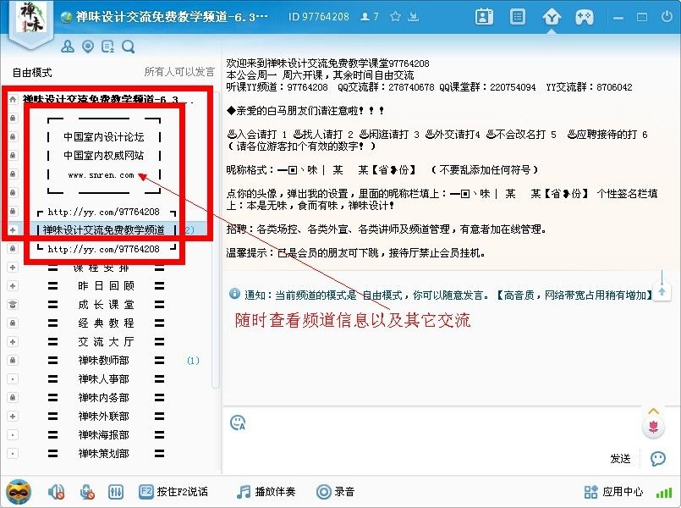The height and width of the screenshot is (508, 681).
Task: Click the 中国室内设计论坛 channel row
Action: click(104, 137)
